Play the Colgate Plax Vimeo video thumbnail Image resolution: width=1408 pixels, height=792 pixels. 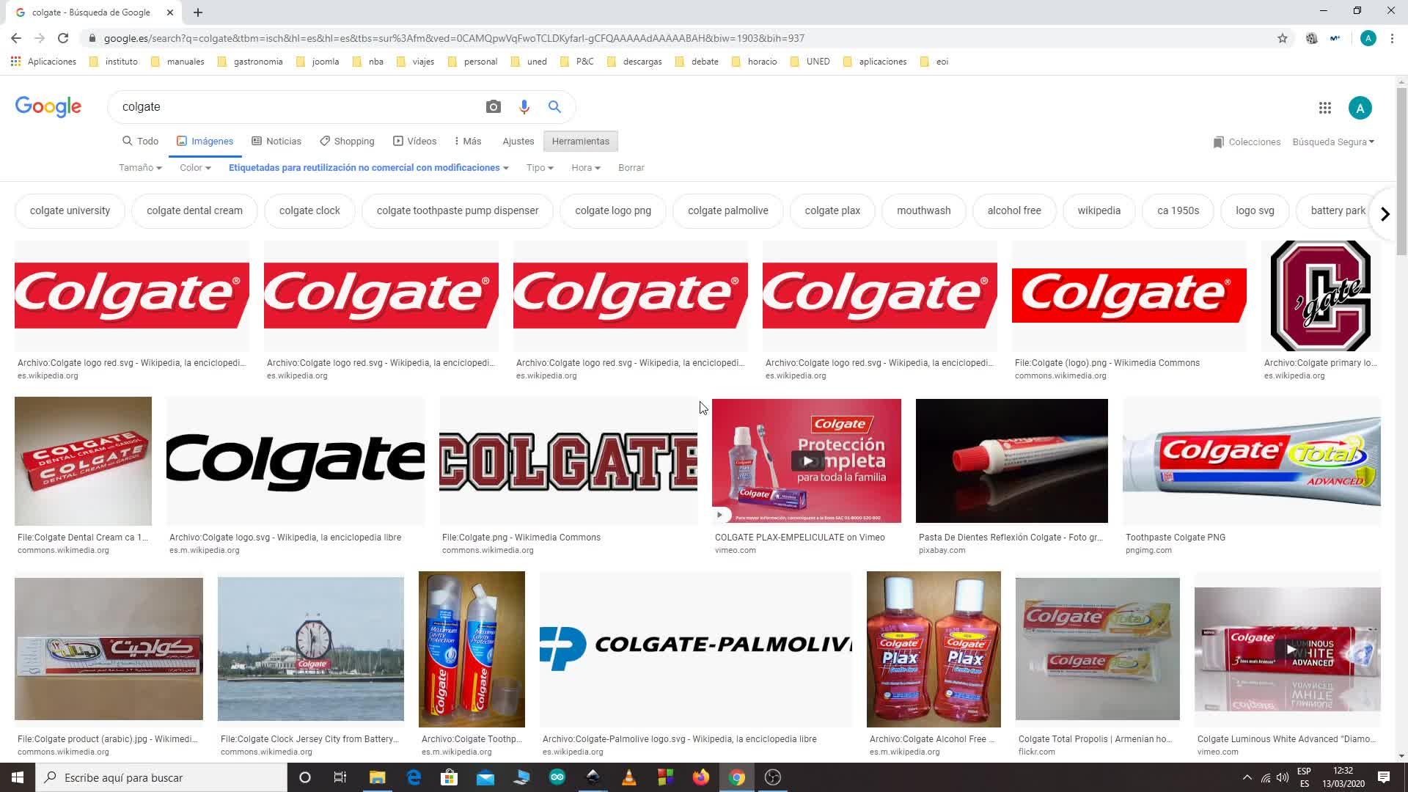(807, 461)
